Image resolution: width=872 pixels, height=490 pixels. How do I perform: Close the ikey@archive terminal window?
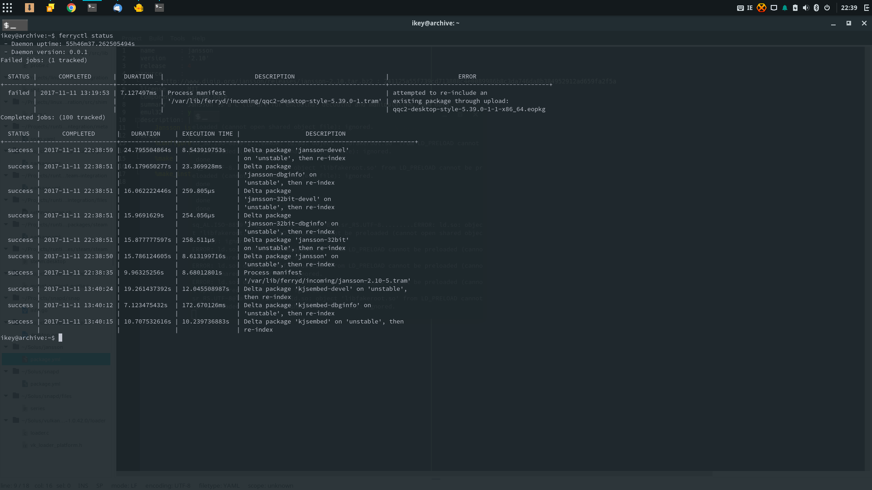864,23
